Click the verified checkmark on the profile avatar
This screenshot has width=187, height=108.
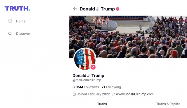[93, 67]
